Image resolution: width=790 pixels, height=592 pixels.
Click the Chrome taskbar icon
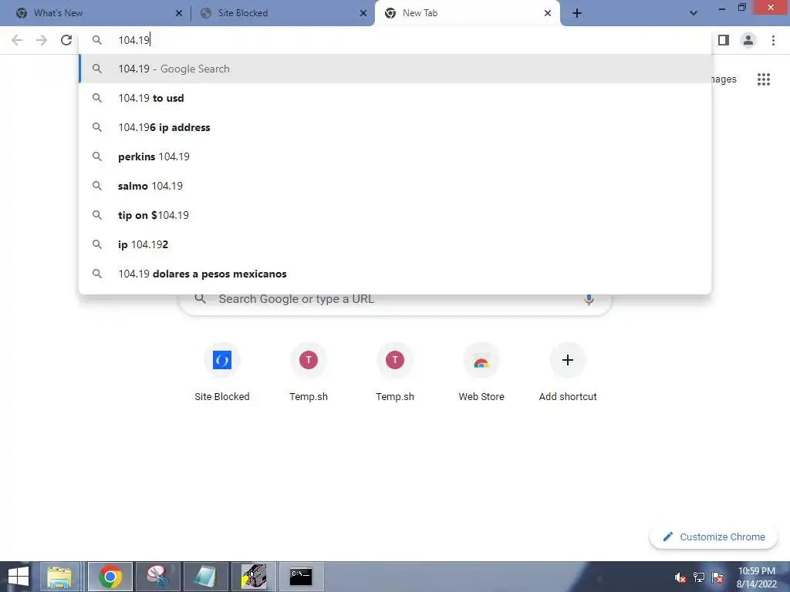(x=110, y=577)
